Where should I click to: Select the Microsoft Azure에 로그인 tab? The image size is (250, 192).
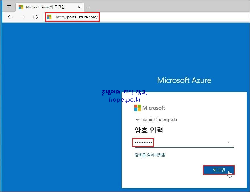pyautogui.click(x=50, y=7)
